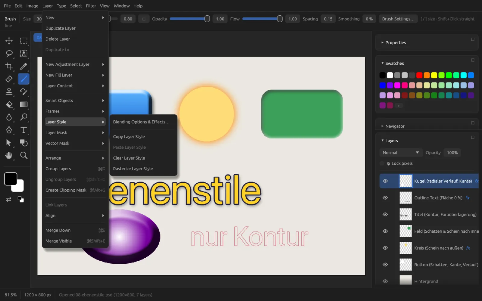Expand the Properties panel
482x301 pixels.
click(x=382, y=42)
